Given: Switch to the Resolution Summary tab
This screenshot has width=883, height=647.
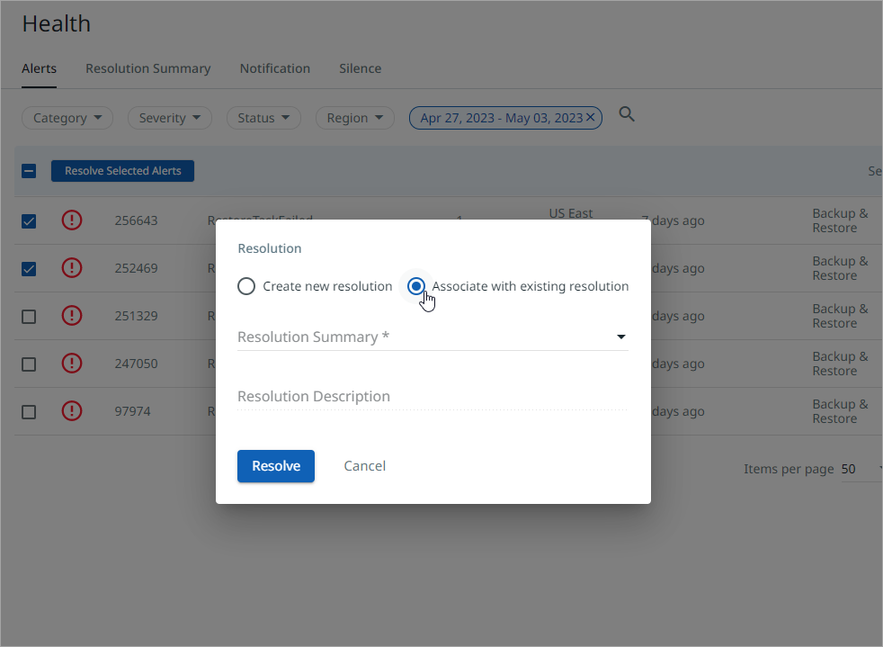Looking at the screenshot, I should coord(147,68).
